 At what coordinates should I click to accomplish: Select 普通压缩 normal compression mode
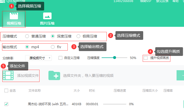pyautogui.click(x=27, y=36)
